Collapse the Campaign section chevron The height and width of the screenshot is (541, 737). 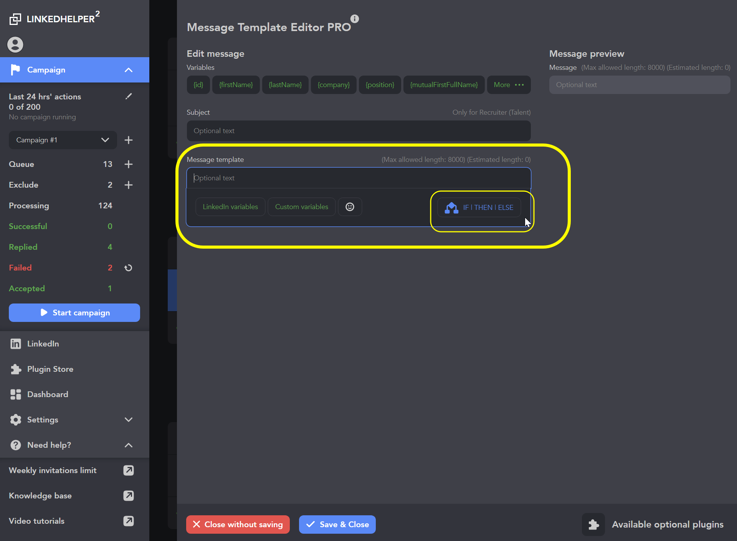[x=129, y=70]
